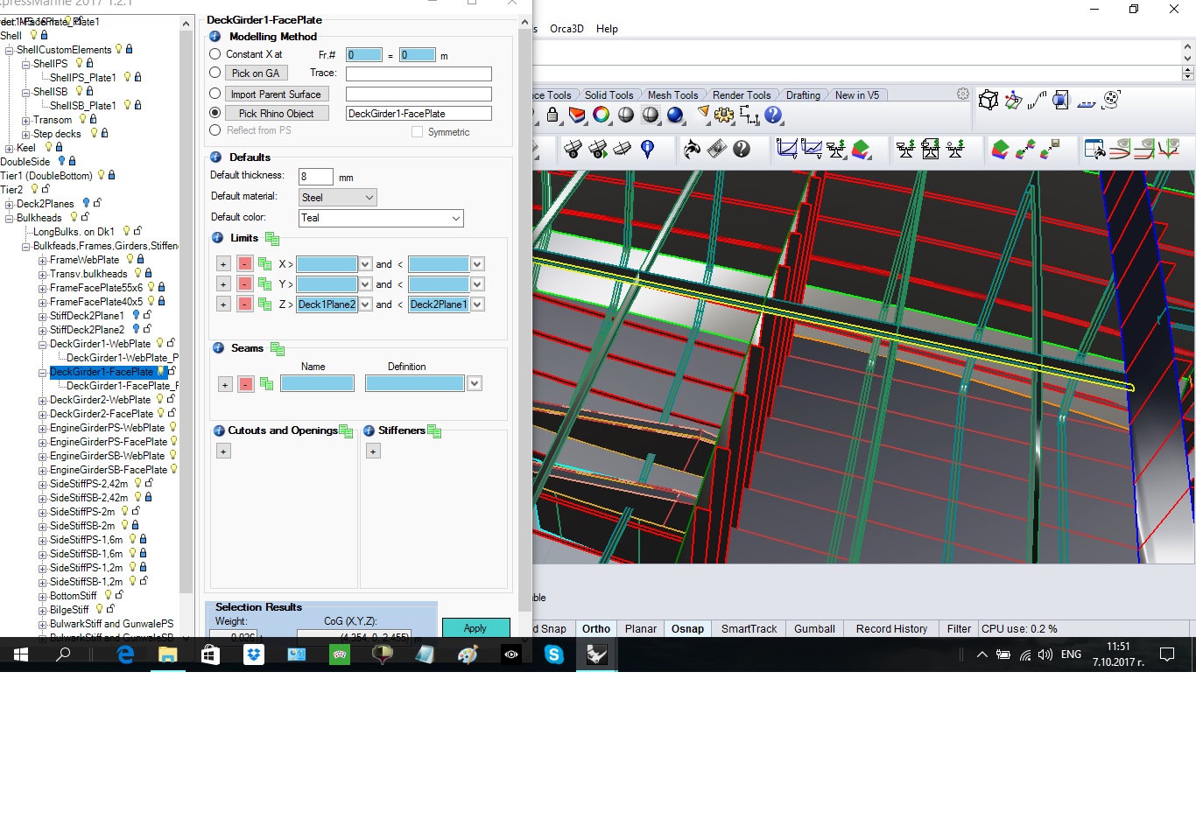1196x840 pixels.
Task: Select the Constant X at radio button
Action: click(215, 54)
